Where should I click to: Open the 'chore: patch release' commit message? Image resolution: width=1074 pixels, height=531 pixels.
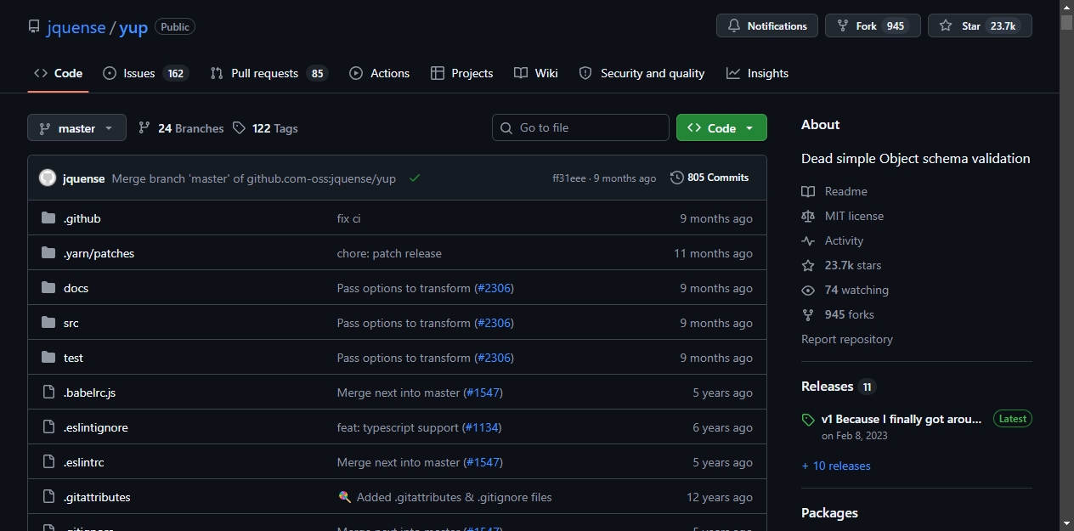(389, 253)
